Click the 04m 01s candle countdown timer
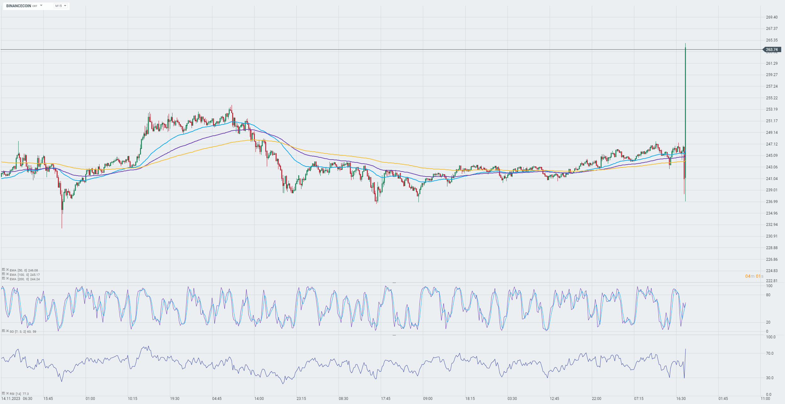Screen dimensions: 785x404 point(754,276)
